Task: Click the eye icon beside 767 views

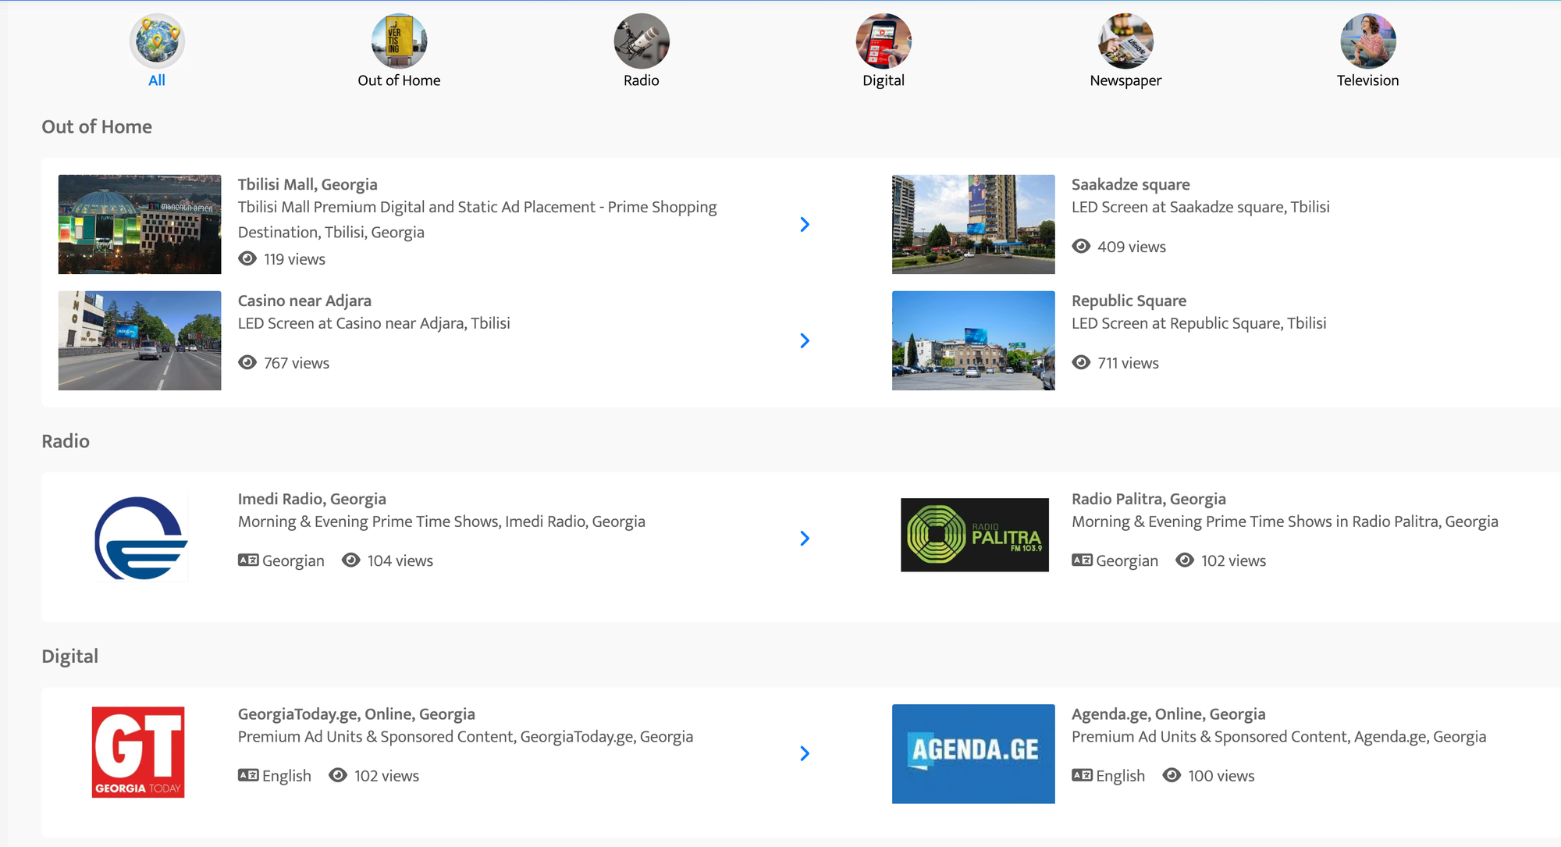Action: pyautogui.click(x=247, y=362)
